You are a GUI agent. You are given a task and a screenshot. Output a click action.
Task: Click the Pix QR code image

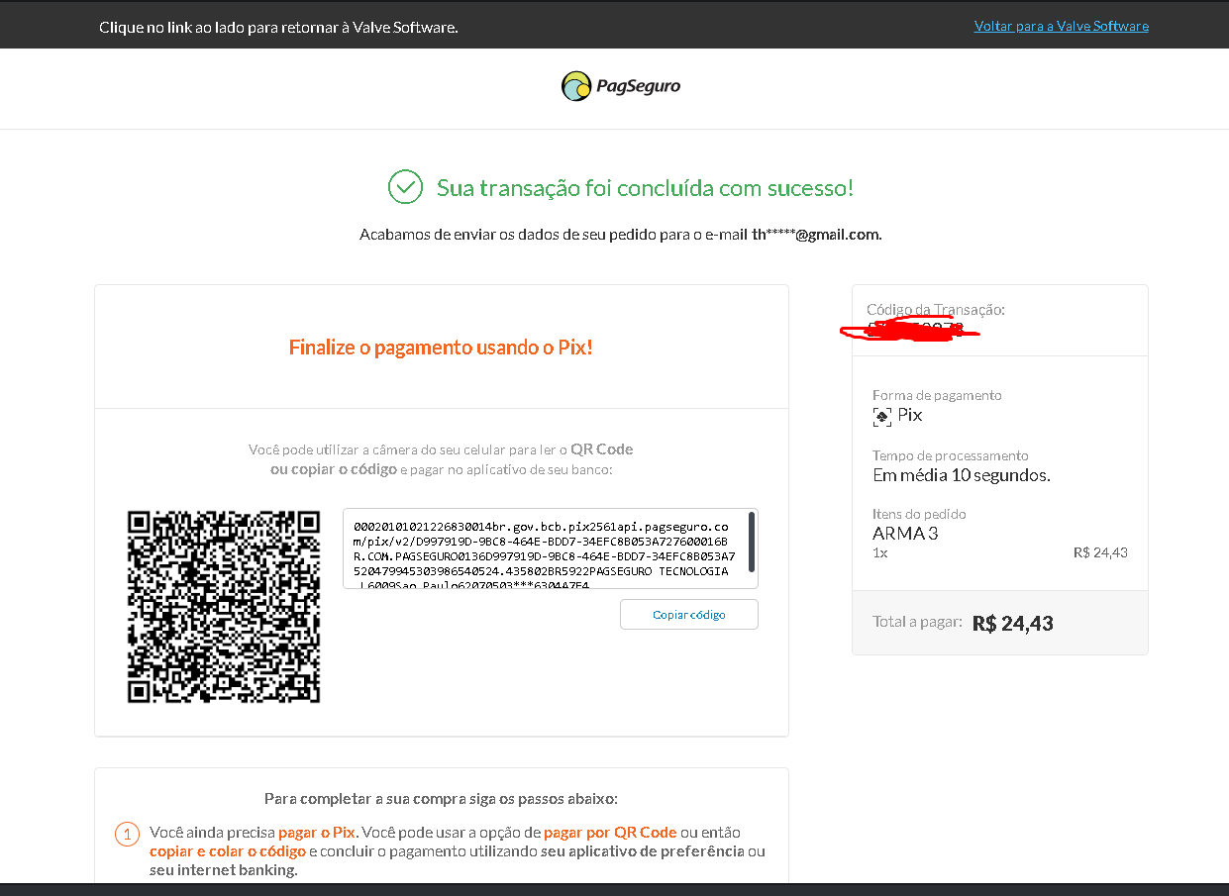(224, 607)
